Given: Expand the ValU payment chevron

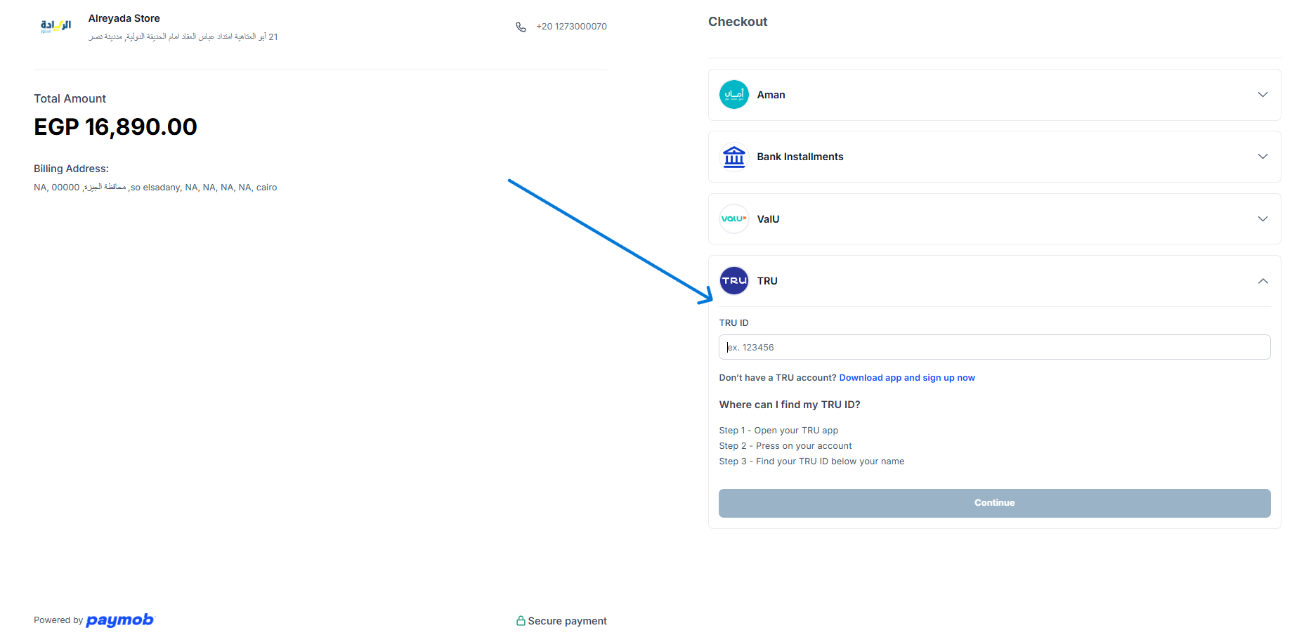Looking at the screenshot, I should pos(1263,219).
